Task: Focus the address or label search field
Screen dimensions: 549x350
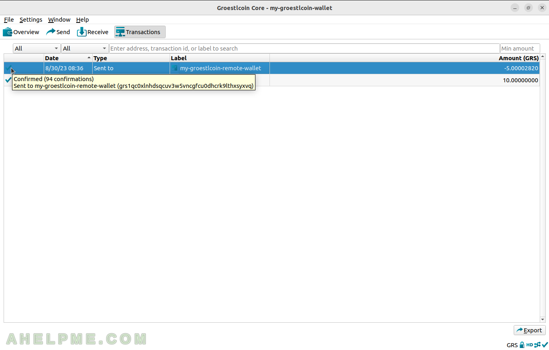Action: 304,49
